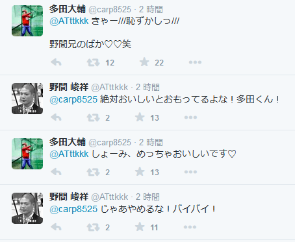
Task: Favorite the しょーみ、めっちゃおいしいです tweet
Action: (x=140, y=172)
